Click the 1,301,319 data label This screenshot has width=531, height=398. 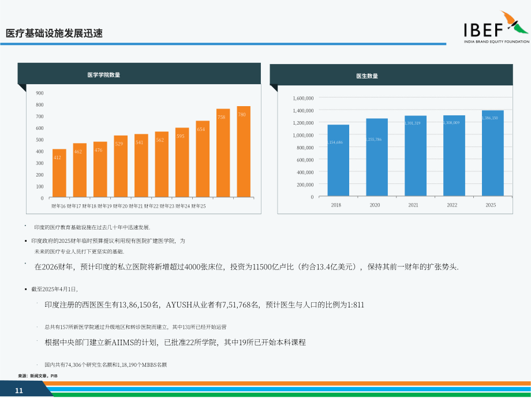click(413, 123)
